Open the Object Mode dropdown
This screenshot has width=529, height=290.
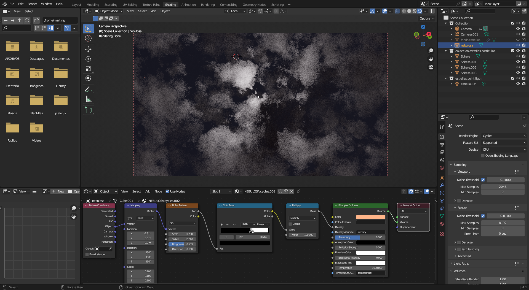point(109,11)
